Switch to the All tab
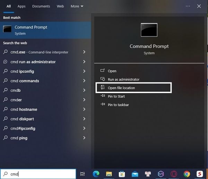The width and height of the screenshot is (208, 179). (9, 6)
